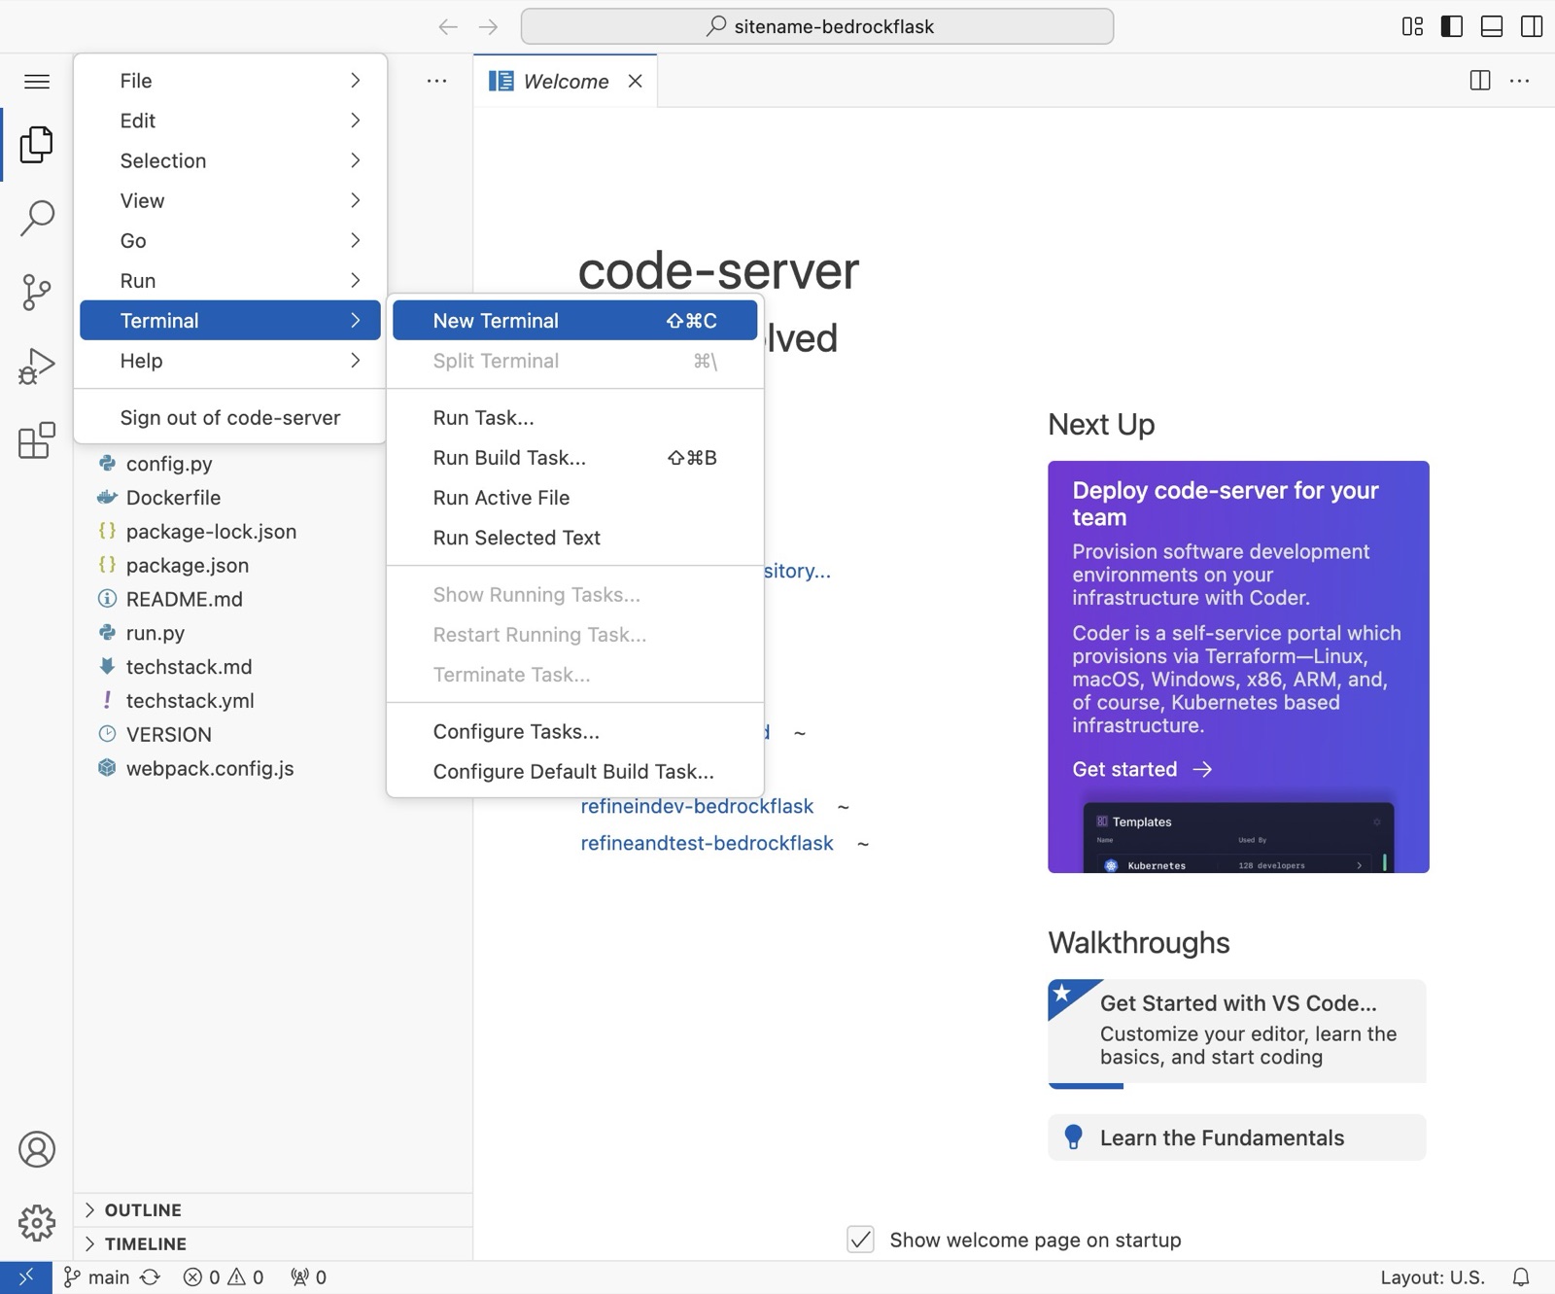Choose New Terminal from submenu
Image resolution: width=1555 pixels, height=1294 pixels.
[575, 321]
